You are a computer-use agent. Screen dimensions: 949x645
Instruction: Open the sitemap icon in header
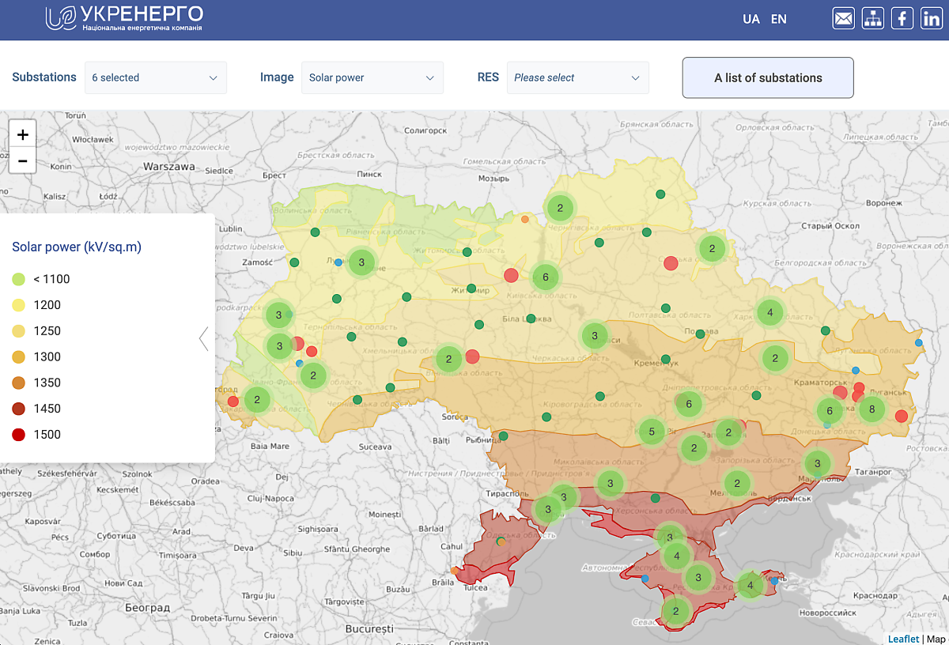tap(873, 18)
